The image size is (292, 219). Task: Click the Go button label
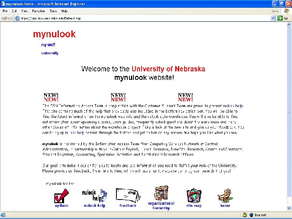pos(286,18)
